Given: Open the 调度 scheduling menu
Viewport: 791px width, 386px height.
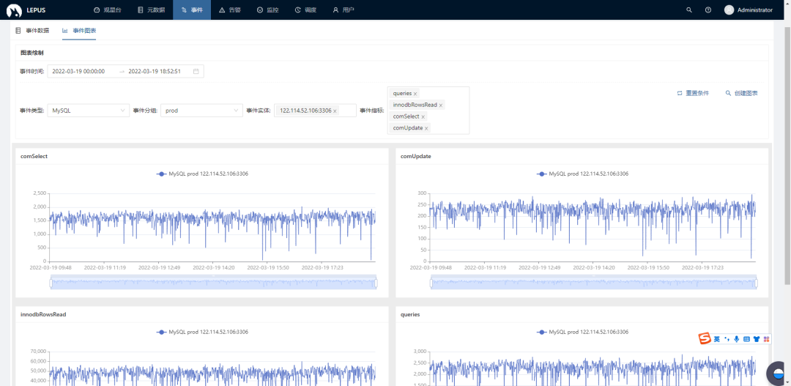Looking at the screenshot, I should (305, 10).
